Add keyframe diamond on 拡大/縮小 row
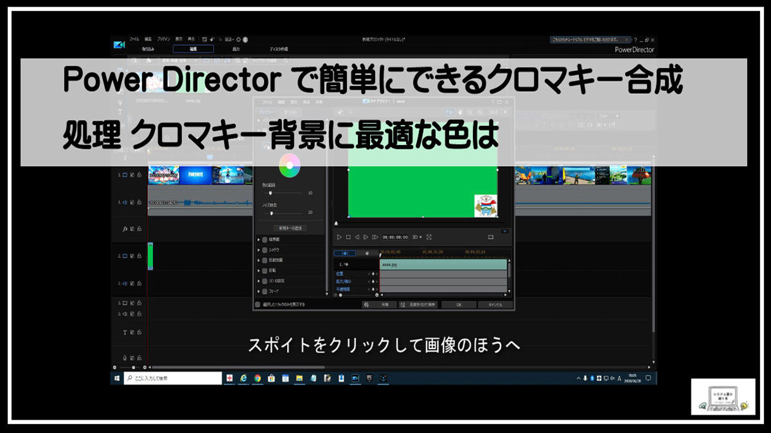 tap(373, 282)
